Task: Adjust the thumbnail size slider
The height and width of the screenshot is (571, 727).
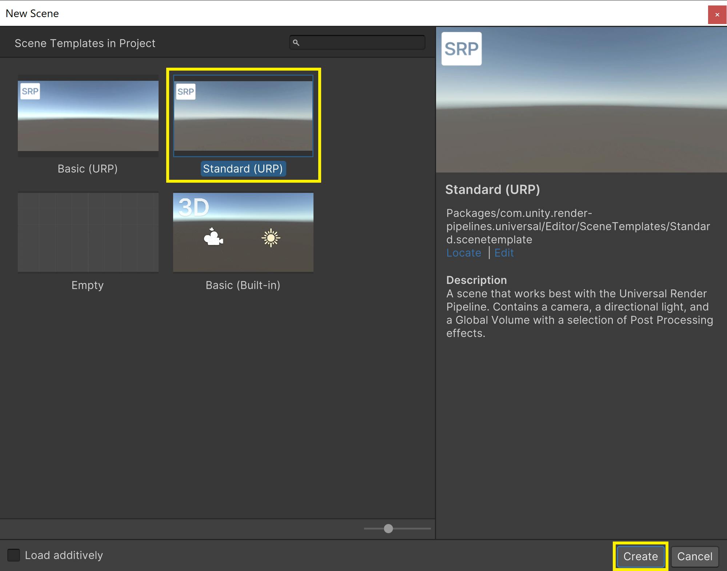Action: [388, 529]
